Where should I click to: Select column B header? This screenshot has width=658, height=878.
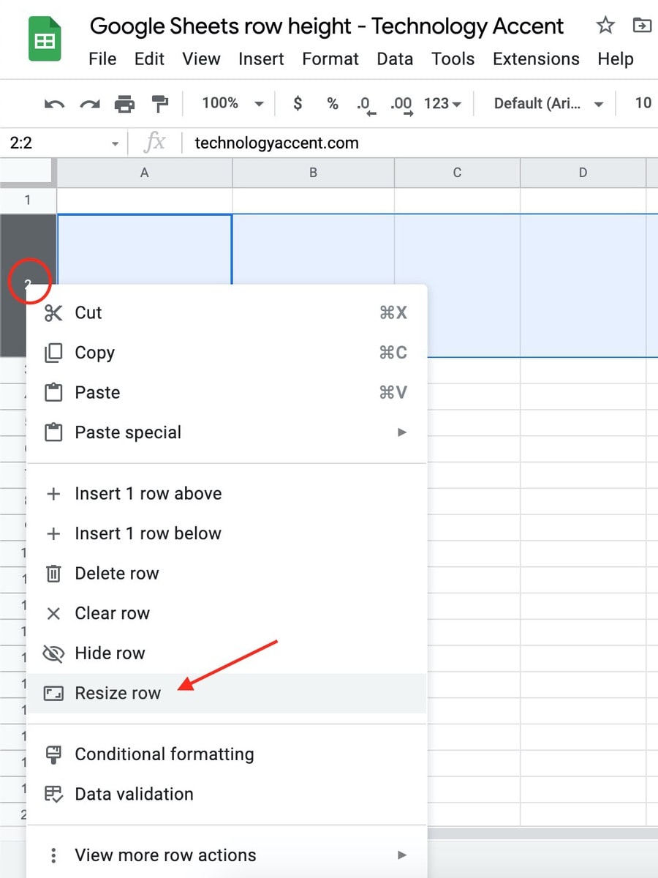click(x=314, y=173)
